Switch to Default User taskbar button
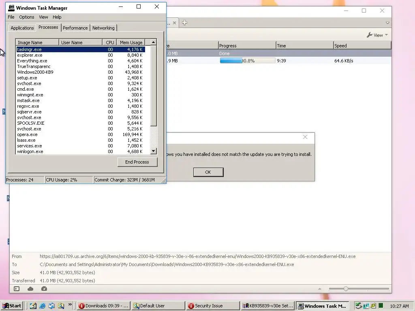Viewport: 415px width, 311px height. click(158, 306)
